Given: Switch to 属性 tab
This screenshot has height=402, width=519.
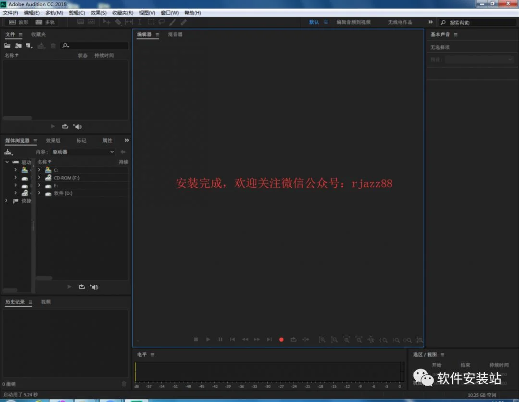Looking at the screenshot, I should pos(107,141).
